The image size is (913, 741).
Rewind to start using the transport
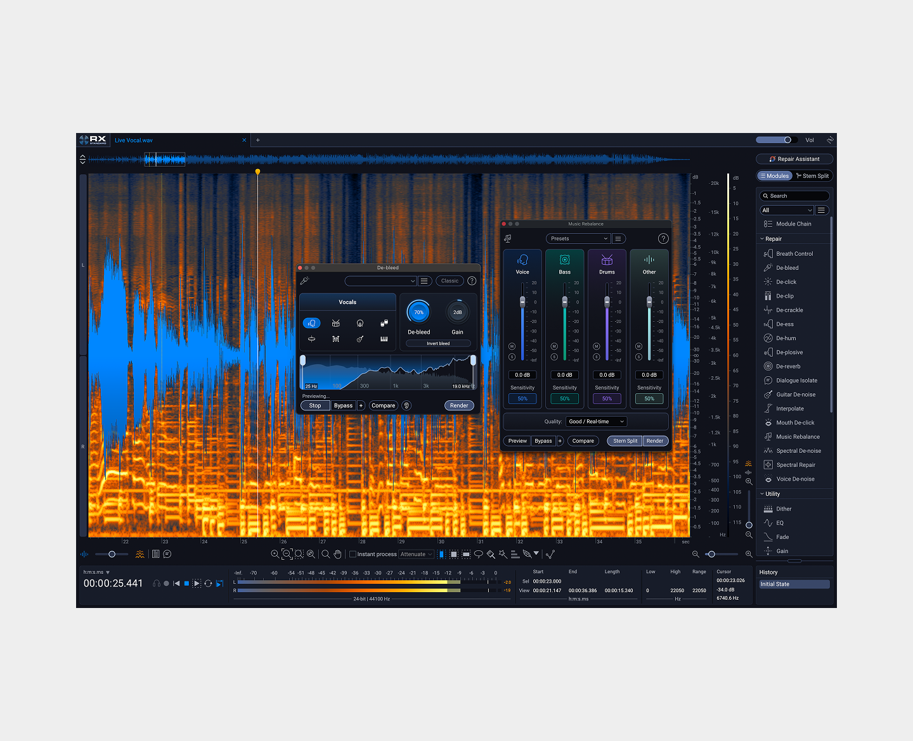[176, 583]
